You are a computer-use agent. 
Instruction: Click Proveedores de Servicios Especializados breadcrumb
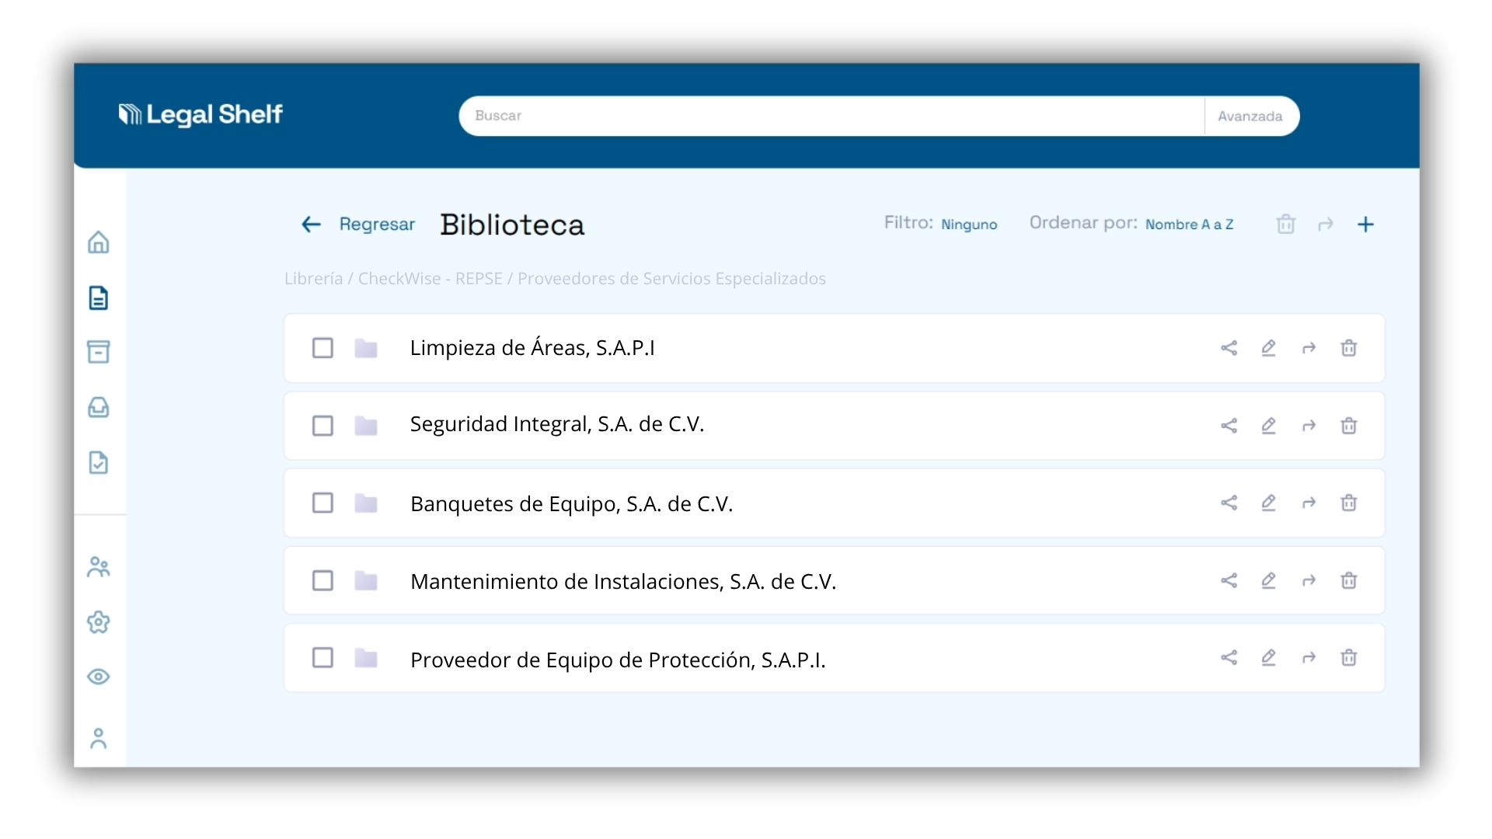pyautogui.click(x=671, y=278)
